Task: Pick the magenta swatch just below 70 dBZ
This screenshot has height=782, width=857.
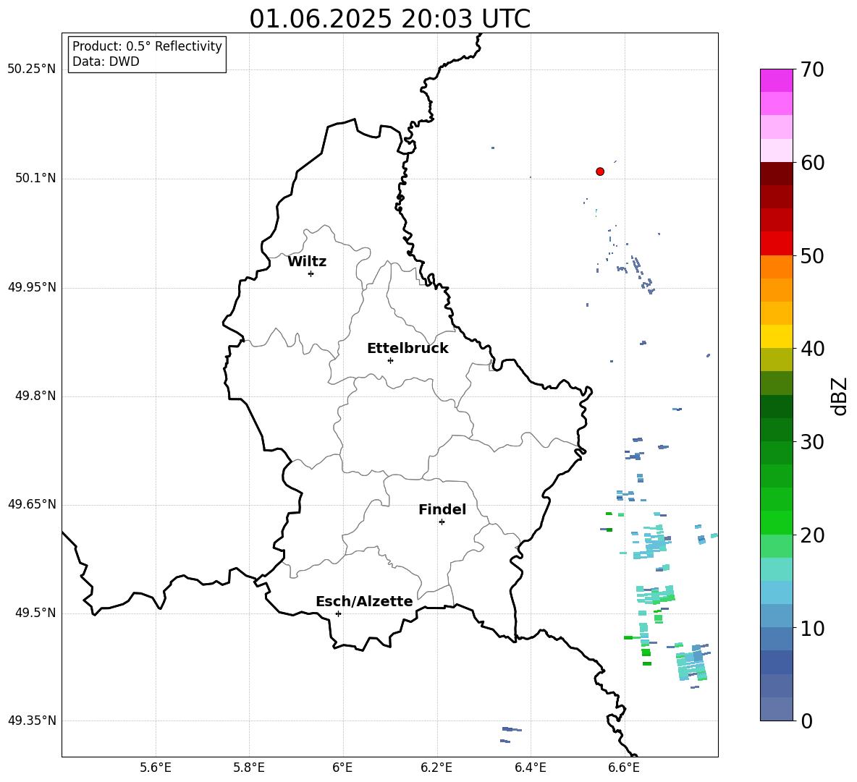Action: [776, 81]
